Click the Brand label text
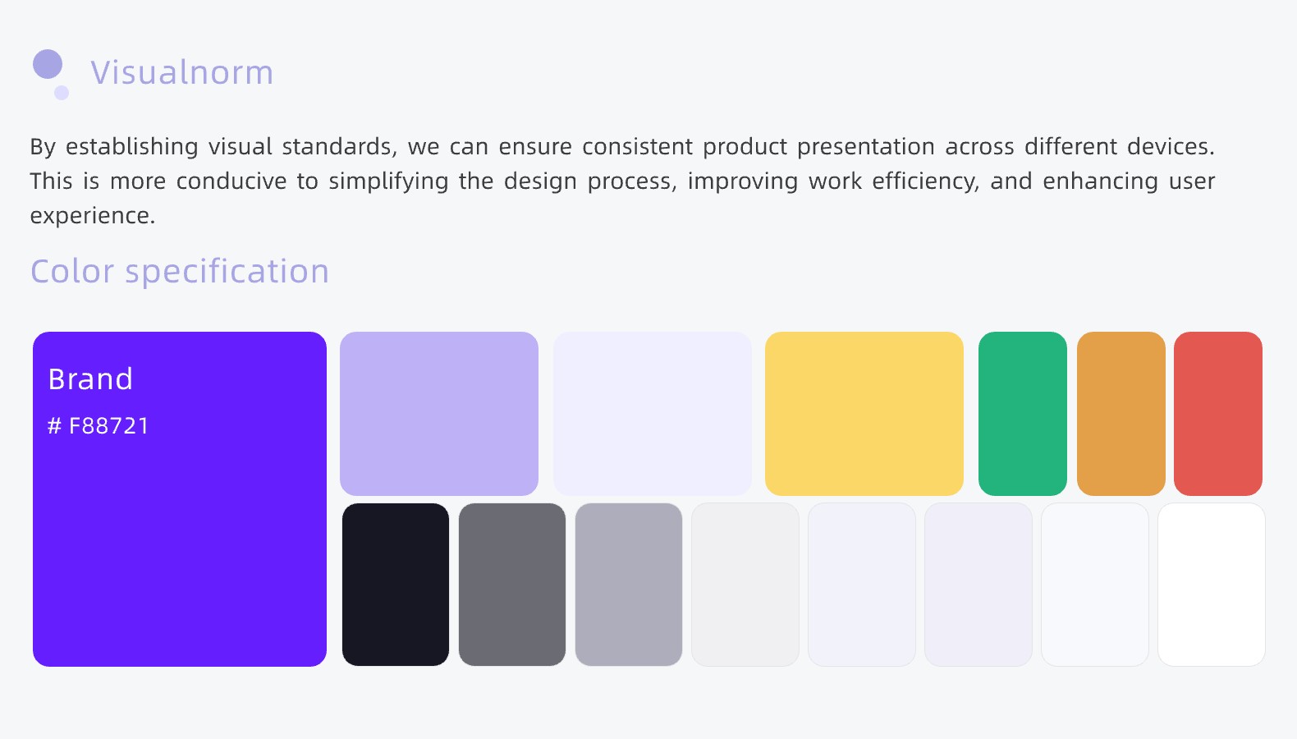Image resolution: width=1297 pixels, height=739 pixels. (90, 379)
